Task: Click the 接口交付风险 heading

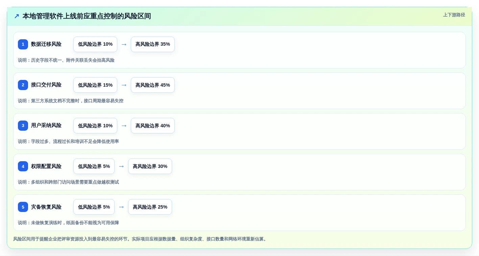Action: click(x=46, y=85)
